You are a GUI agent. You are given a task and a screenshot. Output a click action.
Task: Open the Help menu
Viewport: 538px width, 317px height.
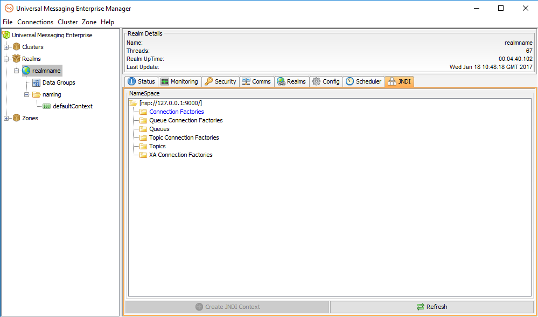[107, 22]
